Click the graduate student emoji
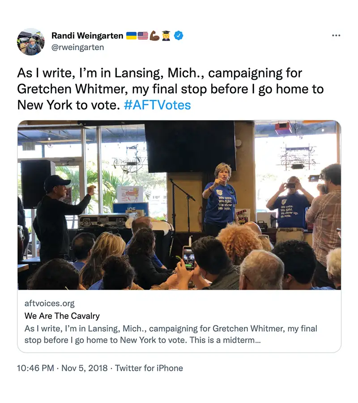The image size is (358, 403). point(166,36)
